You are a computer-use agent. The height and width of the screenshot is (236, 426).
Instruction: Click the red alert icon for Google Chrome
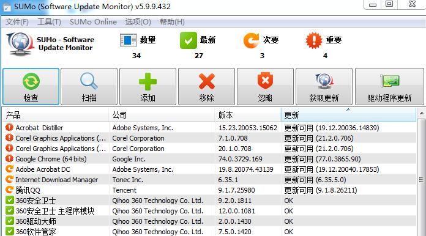point(9,158)
